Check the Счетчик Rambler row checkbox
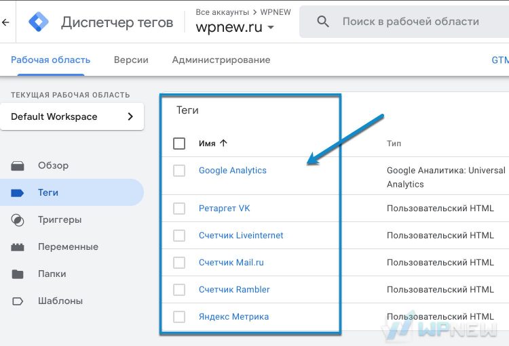This screenshot has width=509, height=346. (179, 290)
